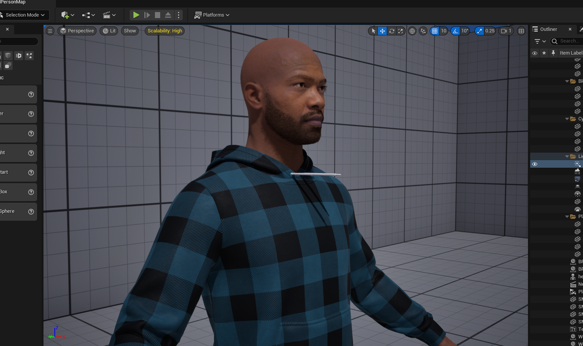Select the Sphere place actor entry
The height and width of the screenshot is (346, 583).
point(18,212)
